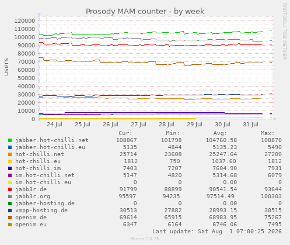Select the jabb3r.org legend label
Image resolution: width=290 pixels, height=245 pixels.
point(33,196)
